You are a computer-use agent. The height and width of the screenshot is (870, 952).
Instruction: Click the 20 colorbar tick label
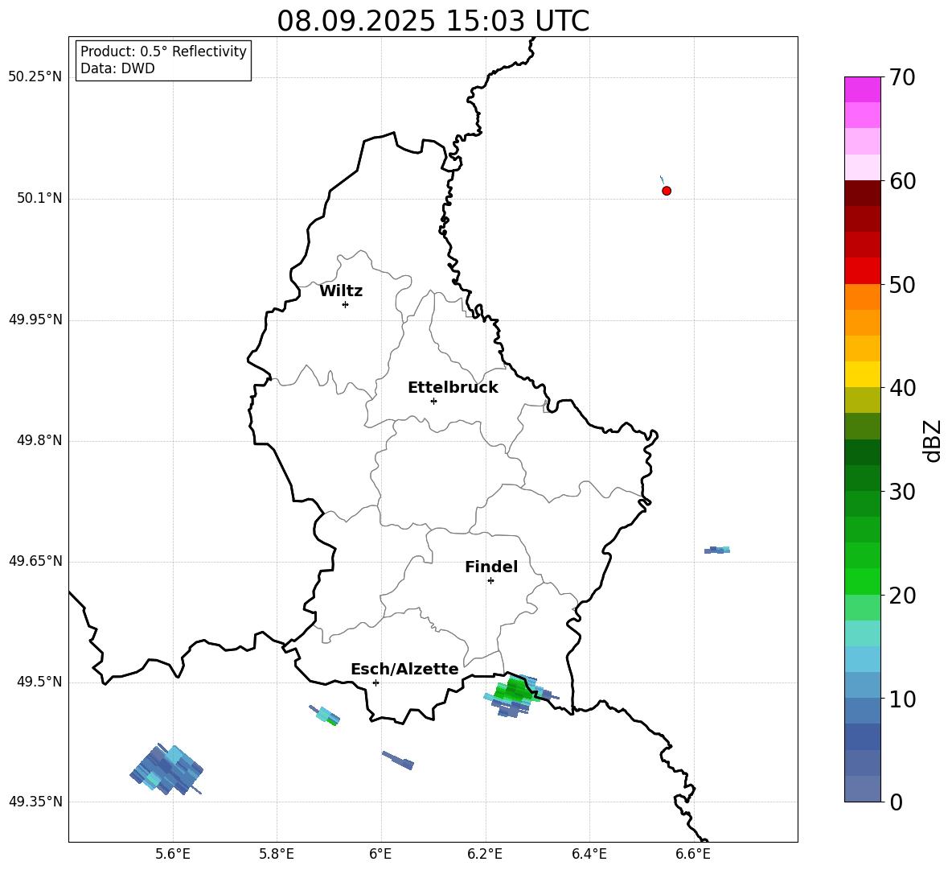(x=902, y=596)
